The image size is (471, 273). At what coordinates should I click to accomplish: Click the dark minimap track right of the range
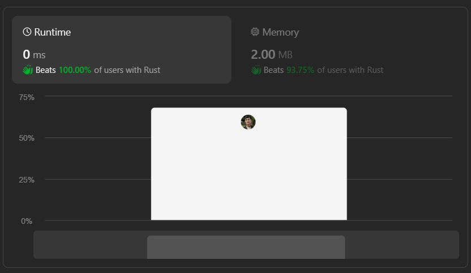401,245
